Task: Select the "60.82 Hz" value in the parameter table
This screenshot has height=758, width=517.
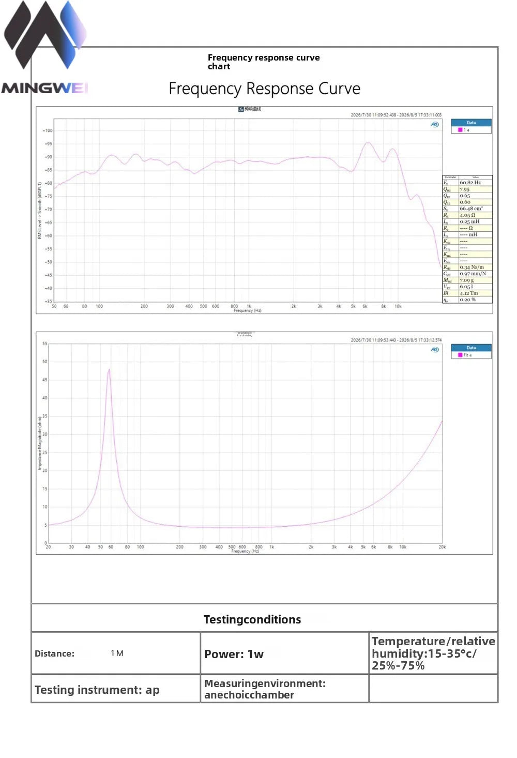Action: click(x=470, y=183)
